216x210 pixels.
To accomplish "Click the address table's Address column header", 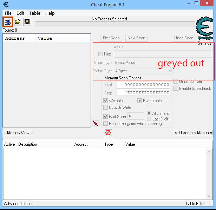I will click(x=88, y=144).
